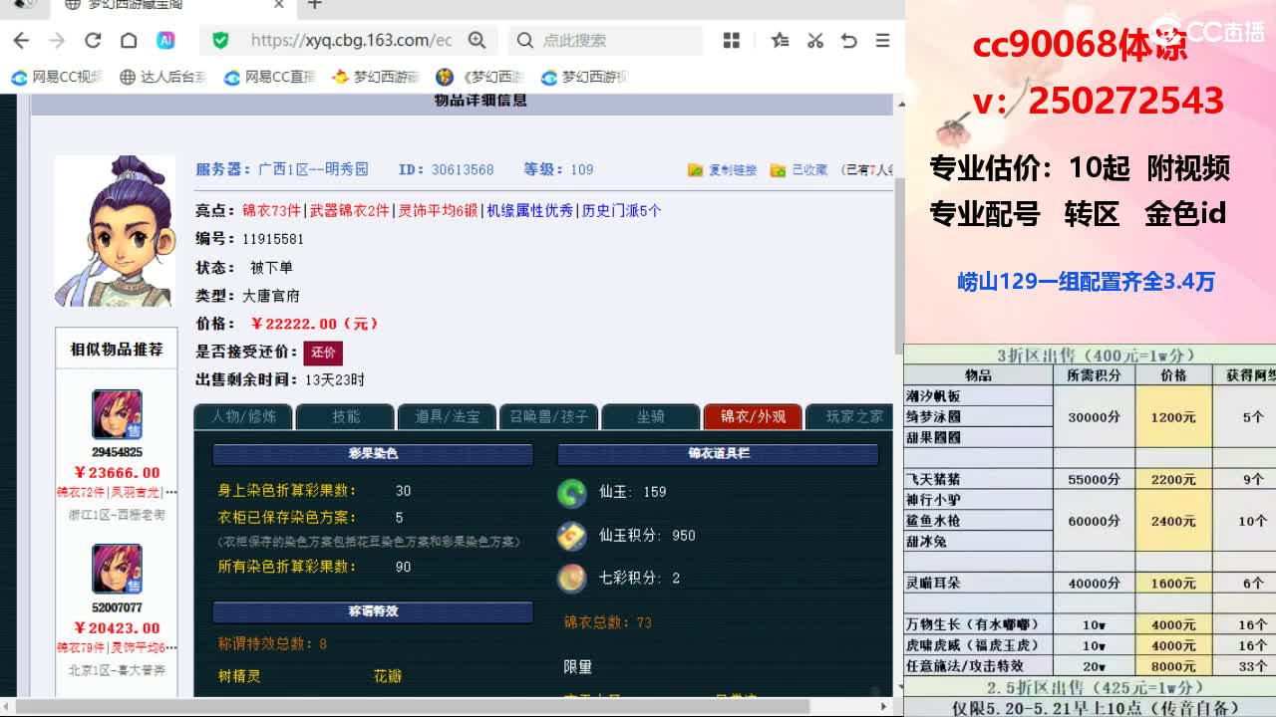
Task: Reload the current page
Action: 93,40
